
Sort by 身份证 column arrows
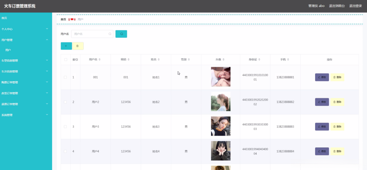tap(259, 60)
